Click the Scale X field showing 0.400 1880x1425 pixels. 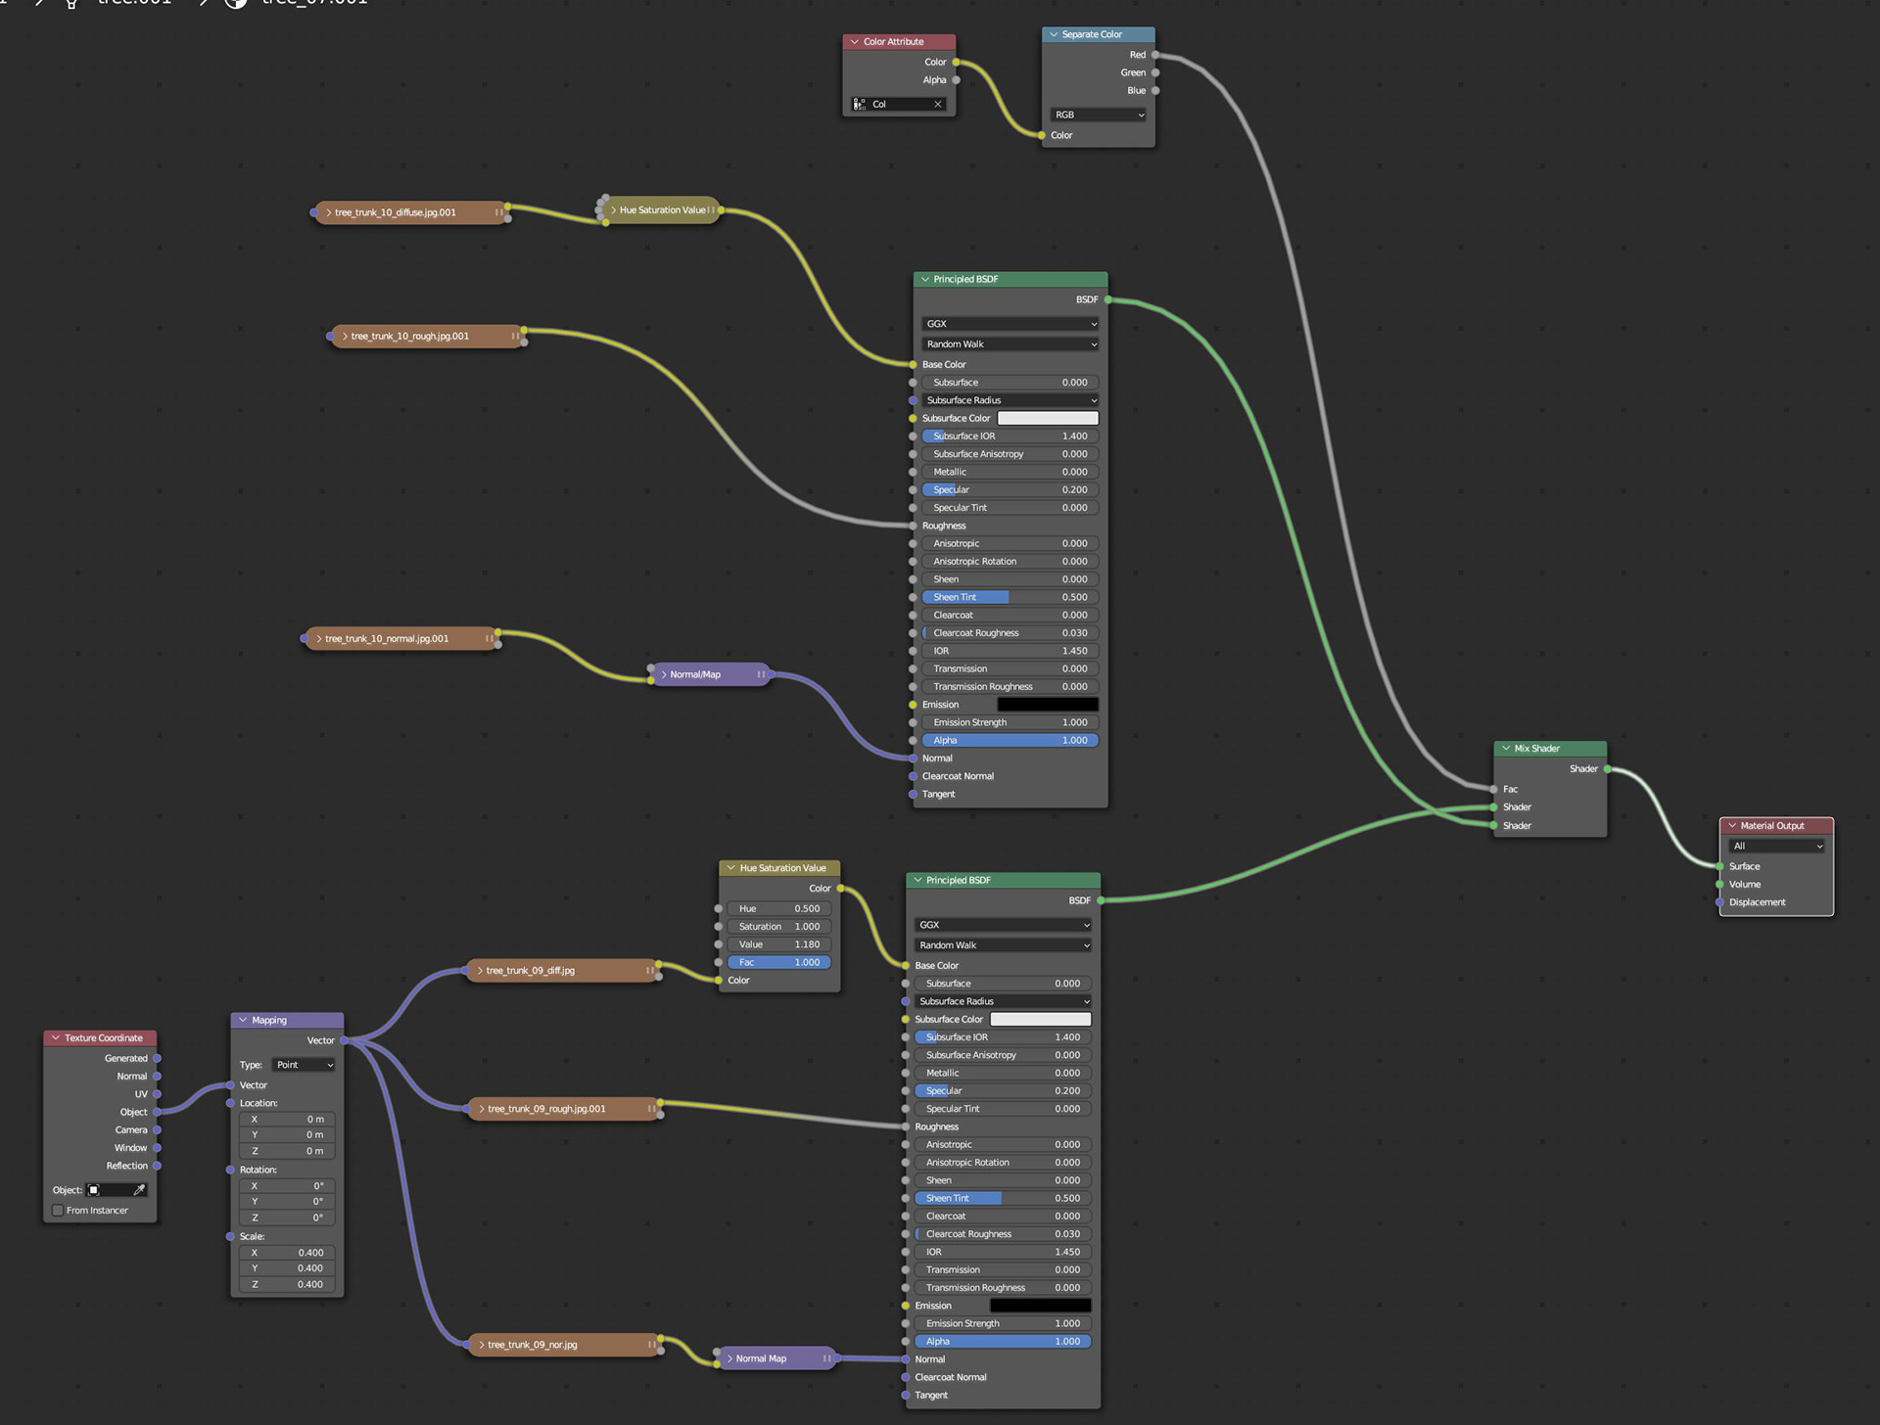pyautogui.click(x=287, y=1253)
